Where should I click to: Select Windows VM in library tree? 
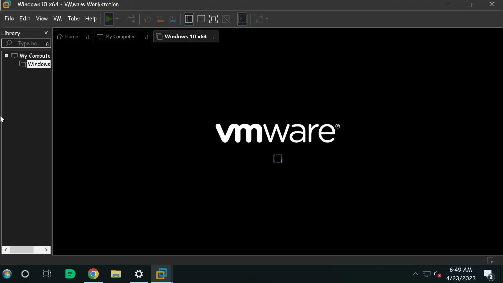coord(39,64)
